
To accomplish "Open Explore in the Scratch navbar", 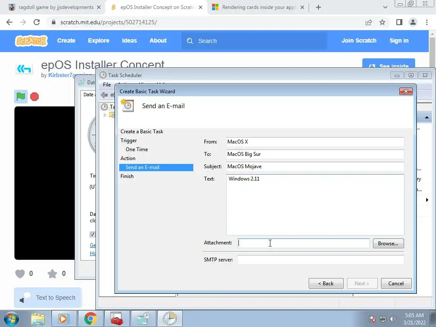I will point(99,40).
